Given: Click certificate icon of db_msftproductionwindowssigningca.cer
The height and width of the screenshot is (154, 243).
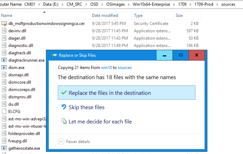Looking at the screenshot, I should click(4, 24).
